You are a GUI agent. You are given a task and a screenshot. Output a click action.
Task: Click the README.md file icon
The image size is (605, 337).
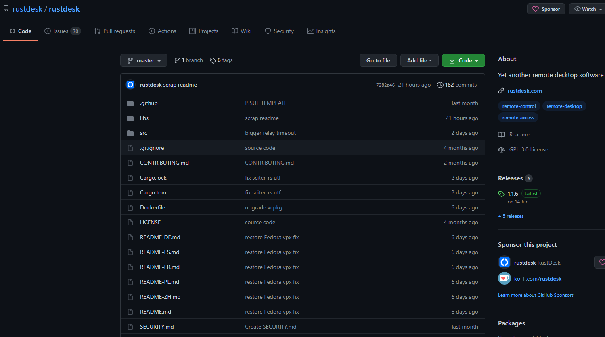[x=130, y=312]
